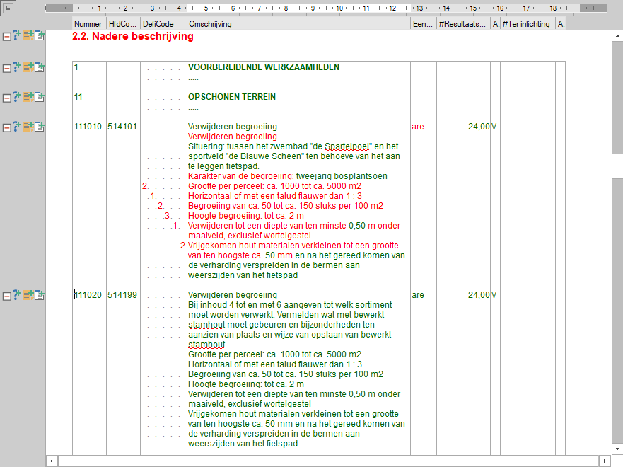Click orange note-plus icon for row 111020
Viewport: 623px width, 467px height.
(28, 295)
